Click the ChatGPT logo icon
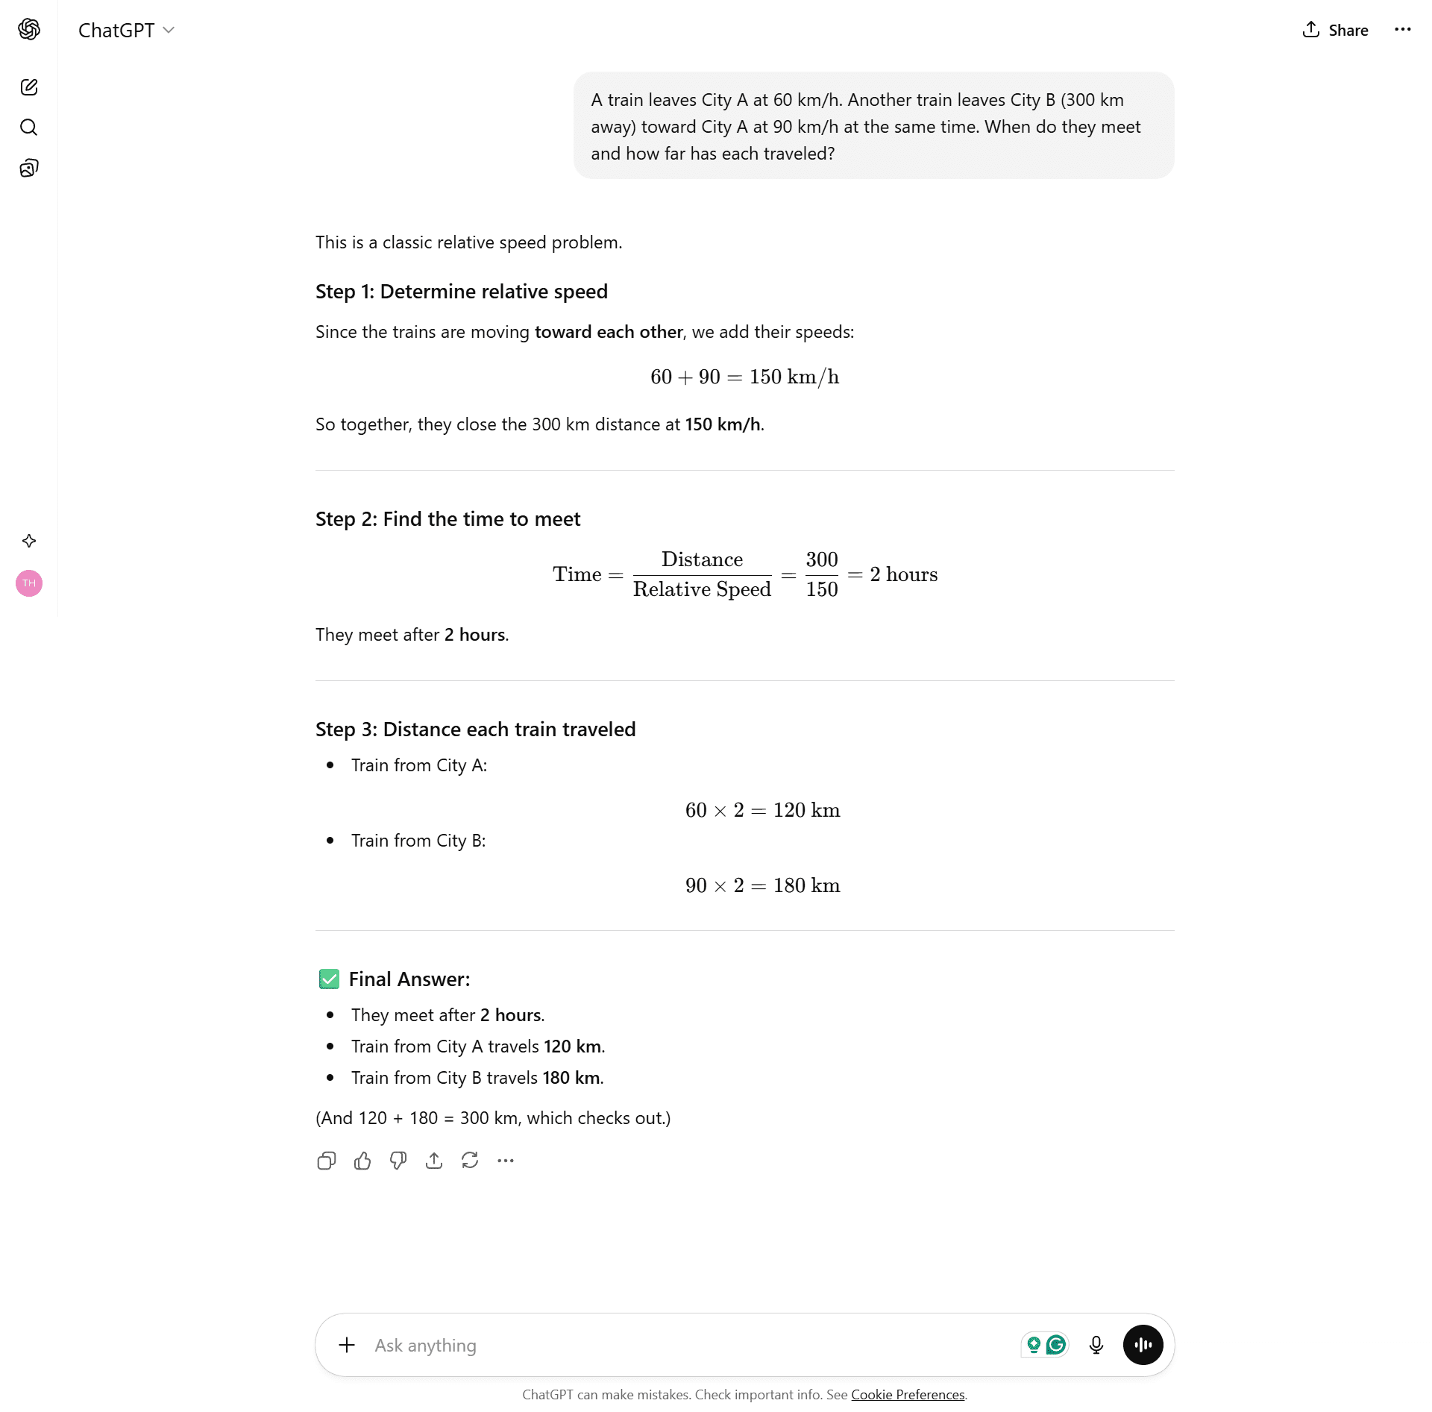 (29, 29)
